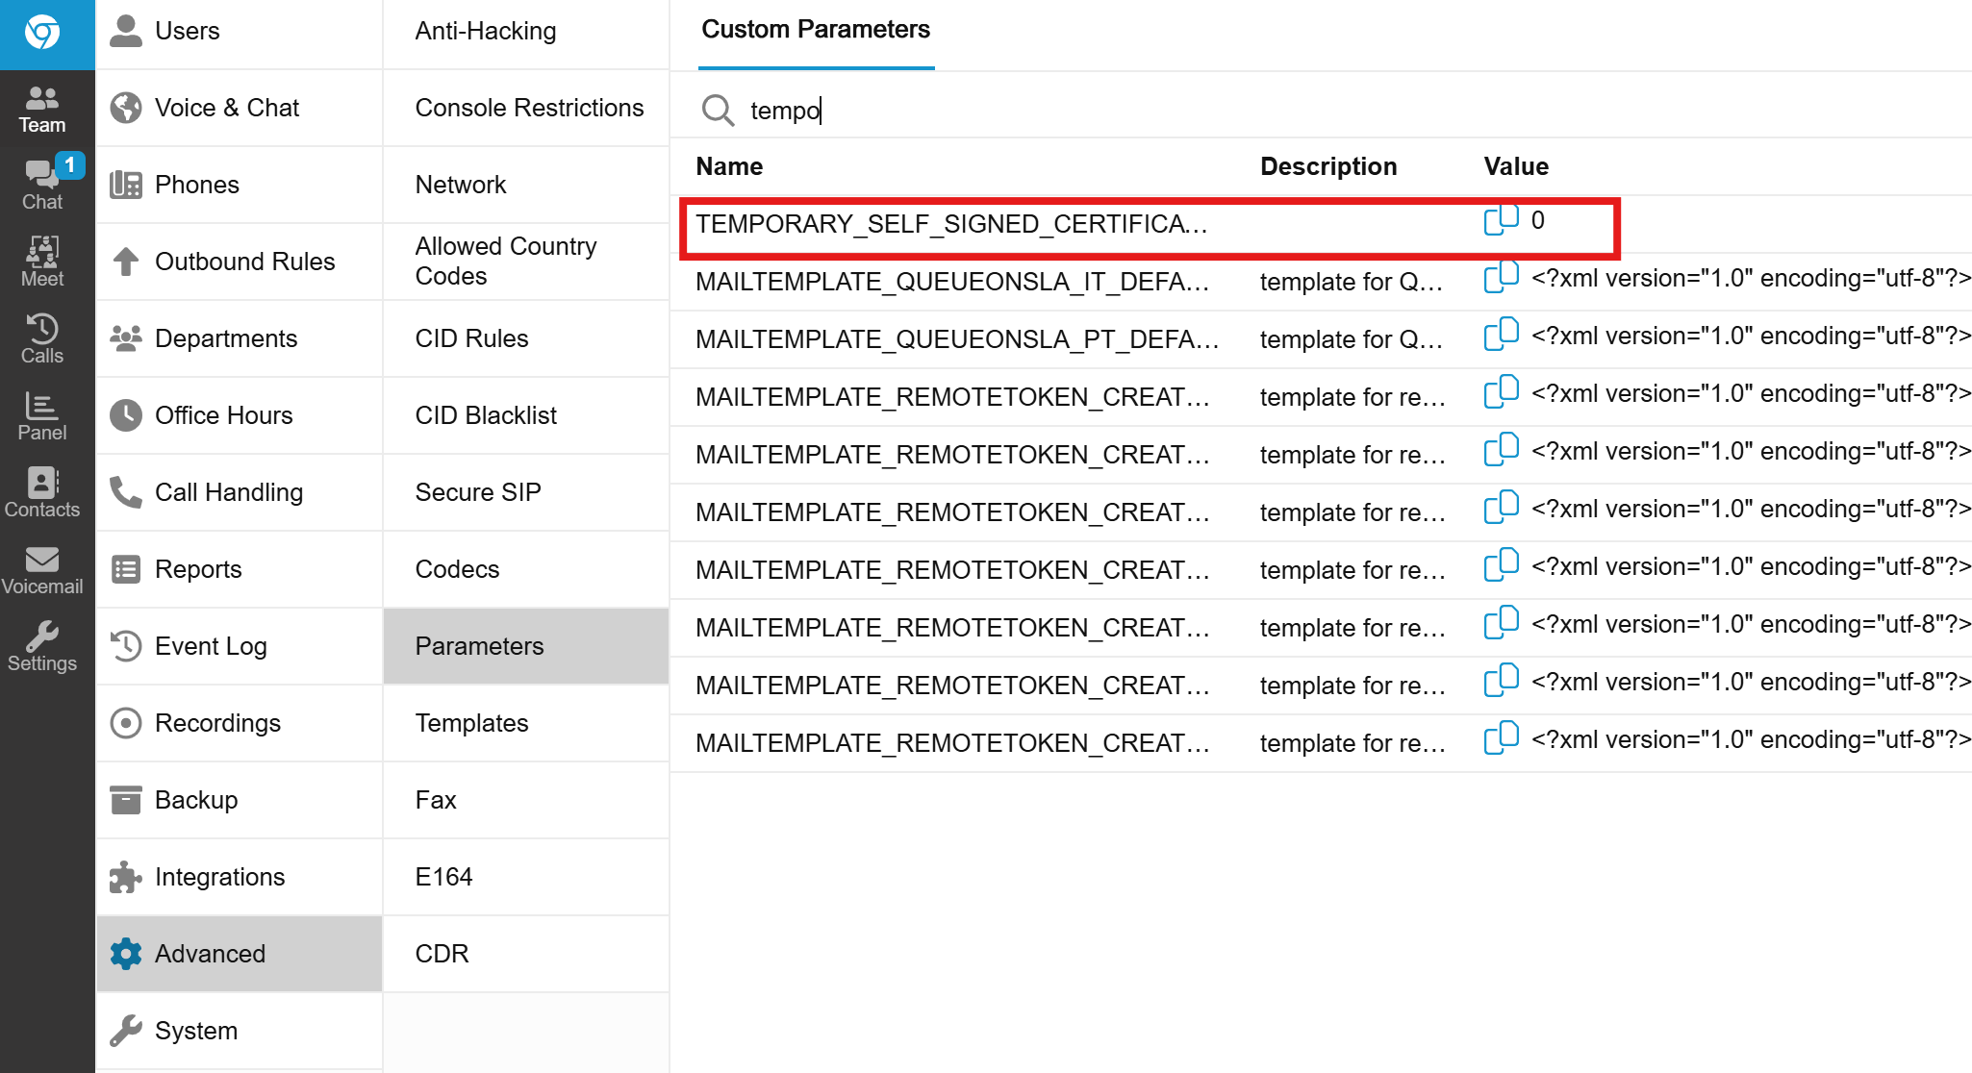This screenshot has width=1972, height=1073.
Task: Open Contacts in left sidebar
Action: point(42,493)
